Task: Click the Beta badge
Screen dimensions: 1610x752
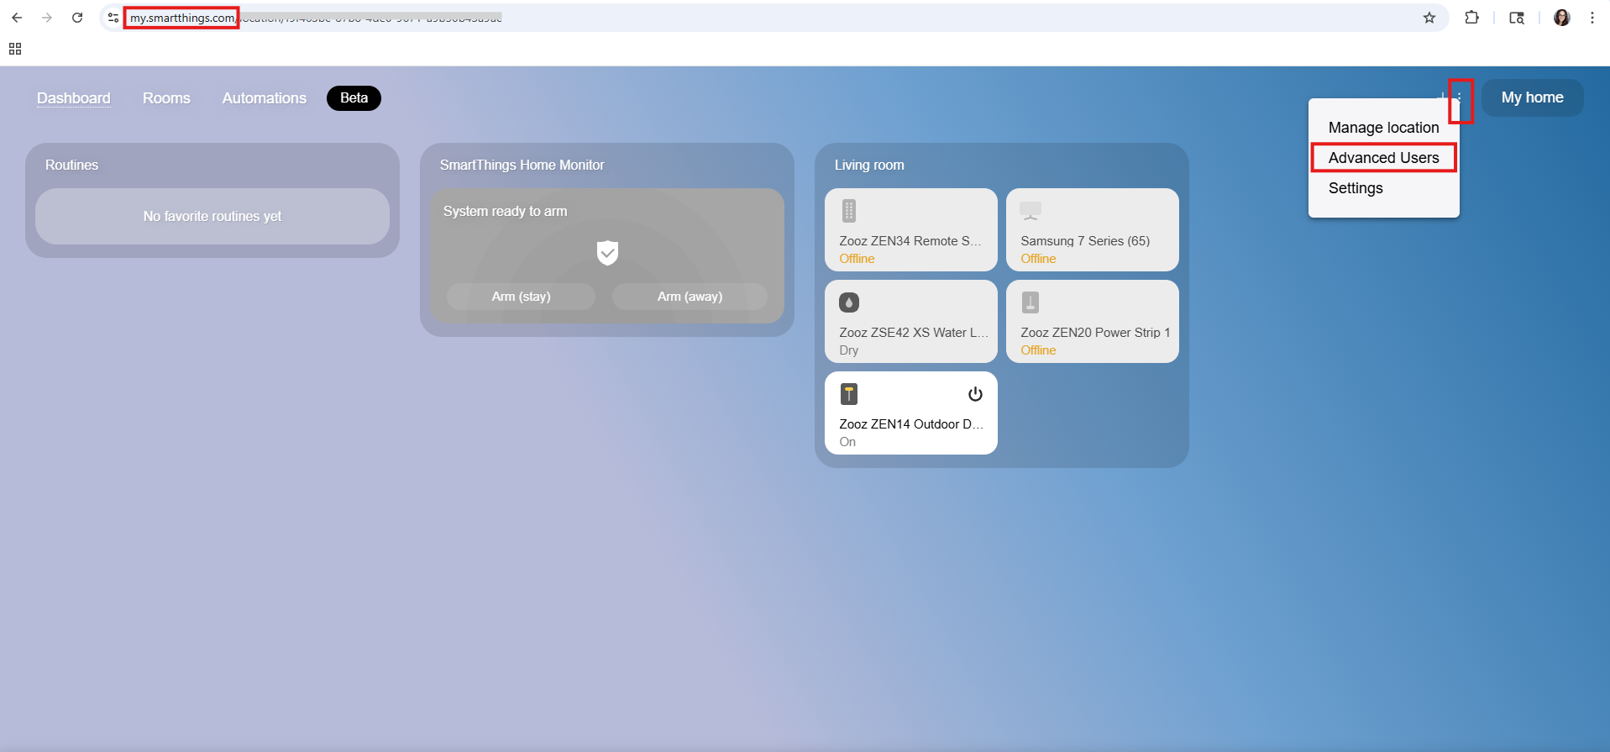Action: (x=354, y=98)
